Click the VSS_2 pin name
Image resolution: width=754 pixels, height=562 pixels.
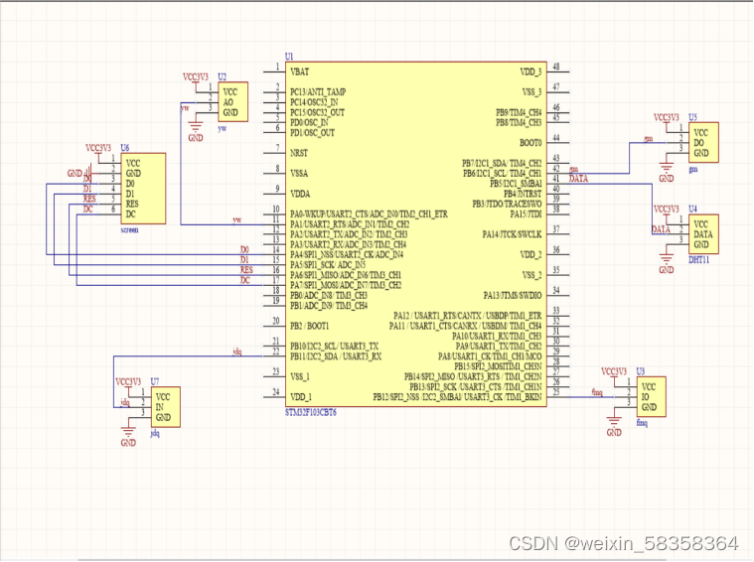point(531,275)
